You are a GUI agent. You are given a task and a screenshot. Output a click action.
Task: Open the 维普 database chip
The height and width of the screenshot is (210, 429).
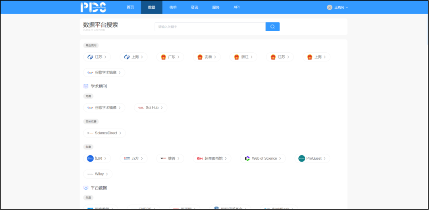pyautogui.click(x=170, y=158)
